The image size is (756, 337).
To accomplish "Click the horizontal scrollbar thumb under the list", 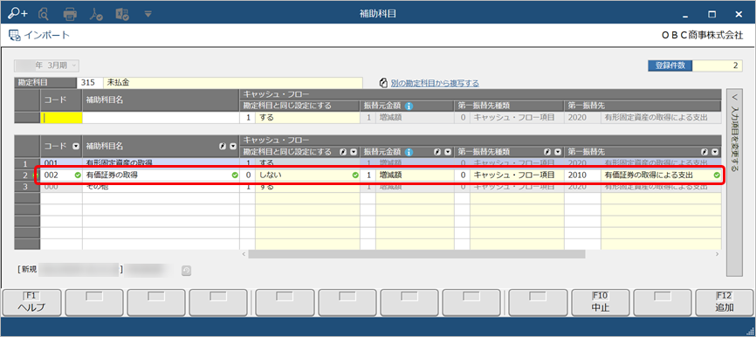I will [x=416, y=254].
